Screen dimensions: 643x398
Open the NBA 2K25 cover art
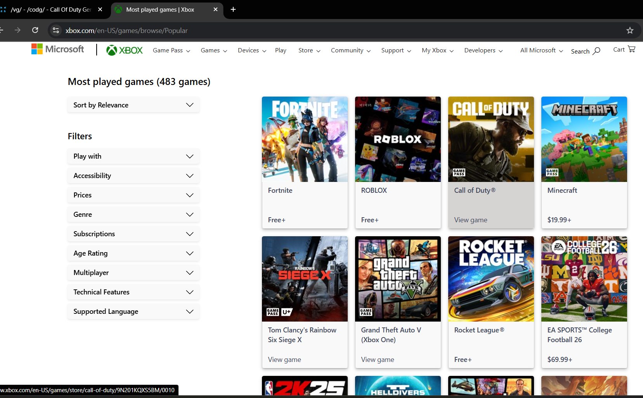[x=305, y=386]
